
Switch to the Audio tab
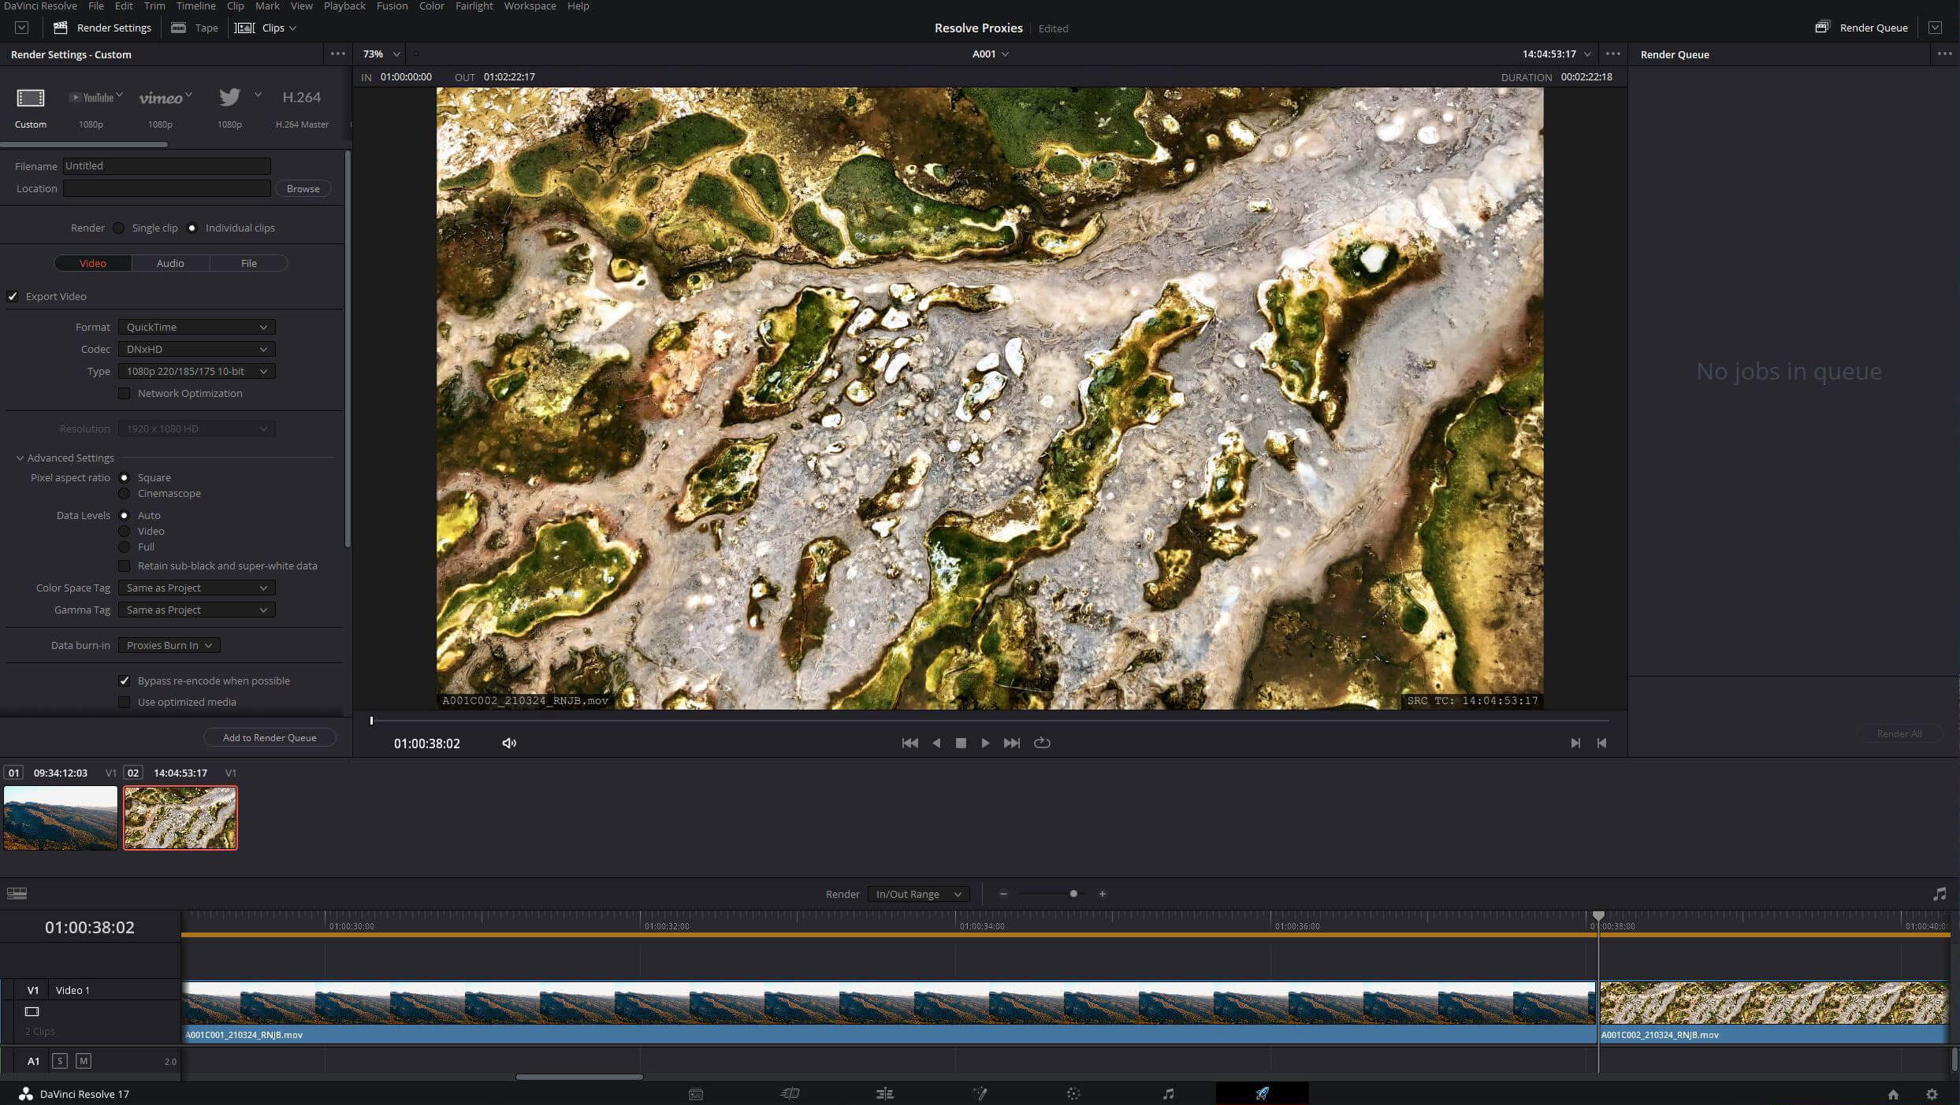pos(170,263)
